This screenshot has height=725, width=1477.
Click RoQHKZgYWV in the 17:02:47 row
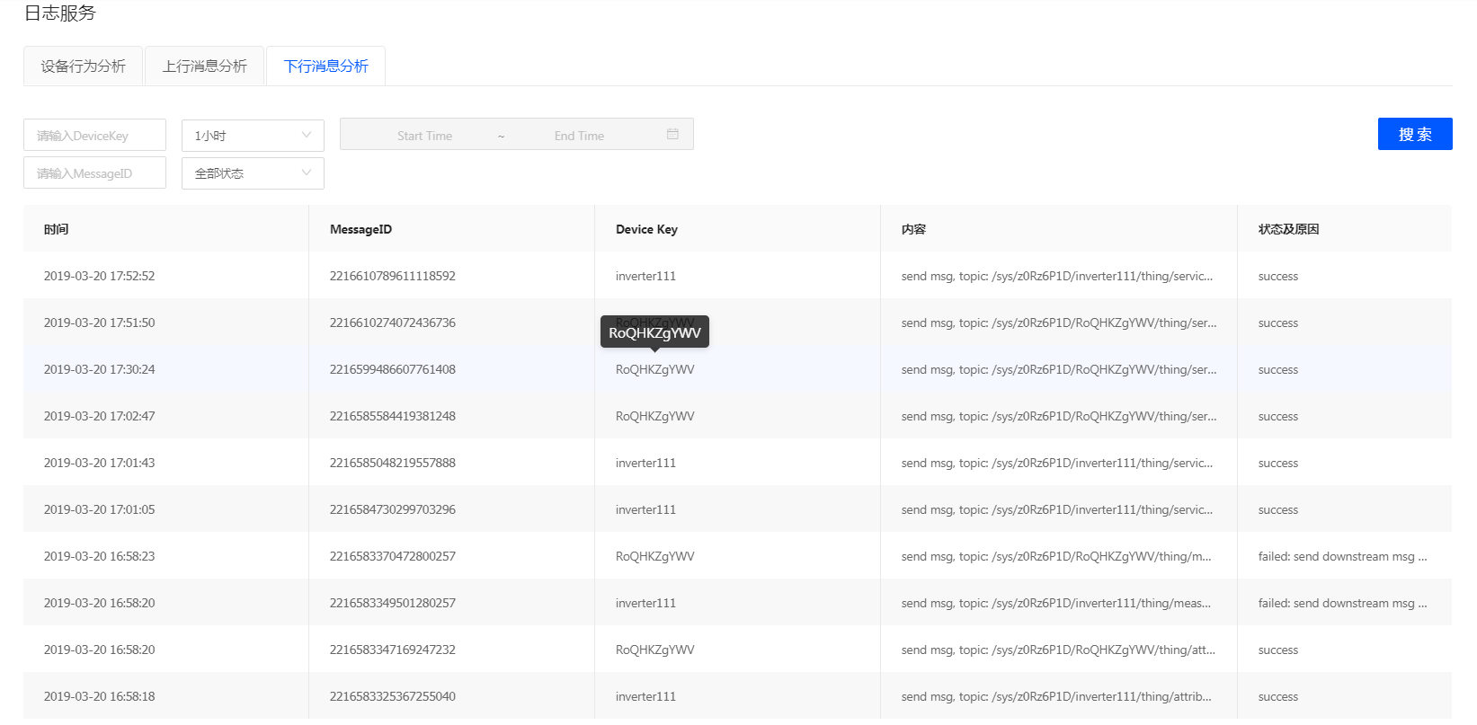coord(654,416)
